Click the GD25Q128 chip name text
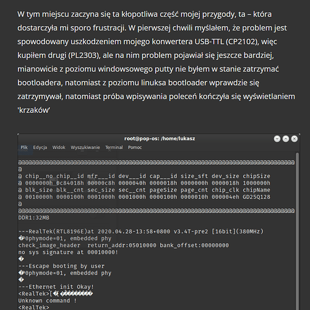The height and width of the screenshot is (310, 310). (x=256, y=197)
